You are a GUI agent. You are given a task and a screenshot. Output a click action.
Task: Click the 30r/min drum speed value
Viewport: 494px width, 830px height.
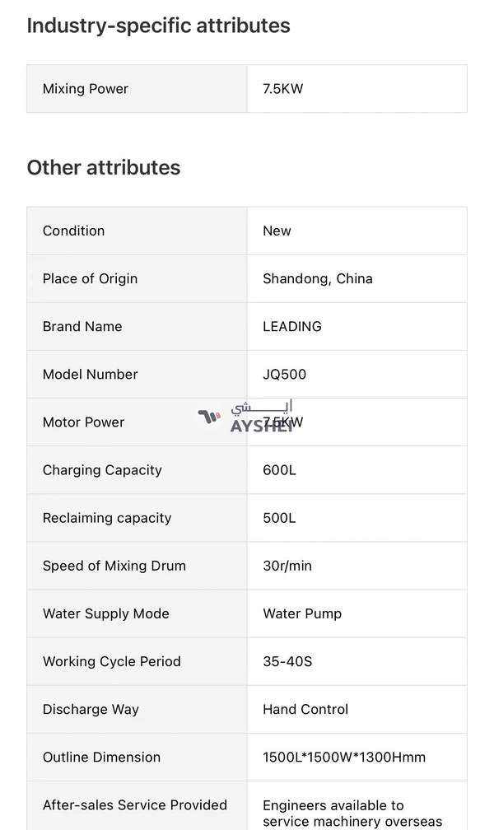click(x=287, y=565)
